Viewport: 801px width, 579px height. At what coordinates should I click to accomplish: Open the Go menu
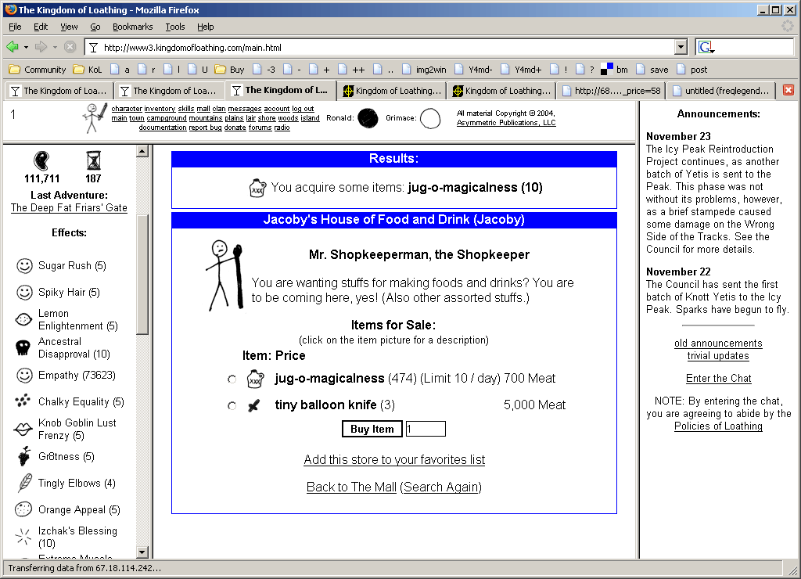[95, 27]
